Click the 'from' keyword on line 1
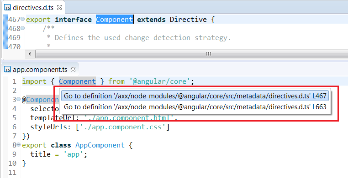 (x=116, y=81)
